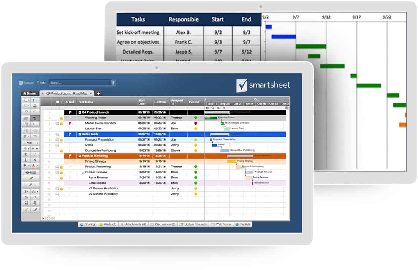
Task: Switch to Calendar view icon
Action: click(26, 124)
